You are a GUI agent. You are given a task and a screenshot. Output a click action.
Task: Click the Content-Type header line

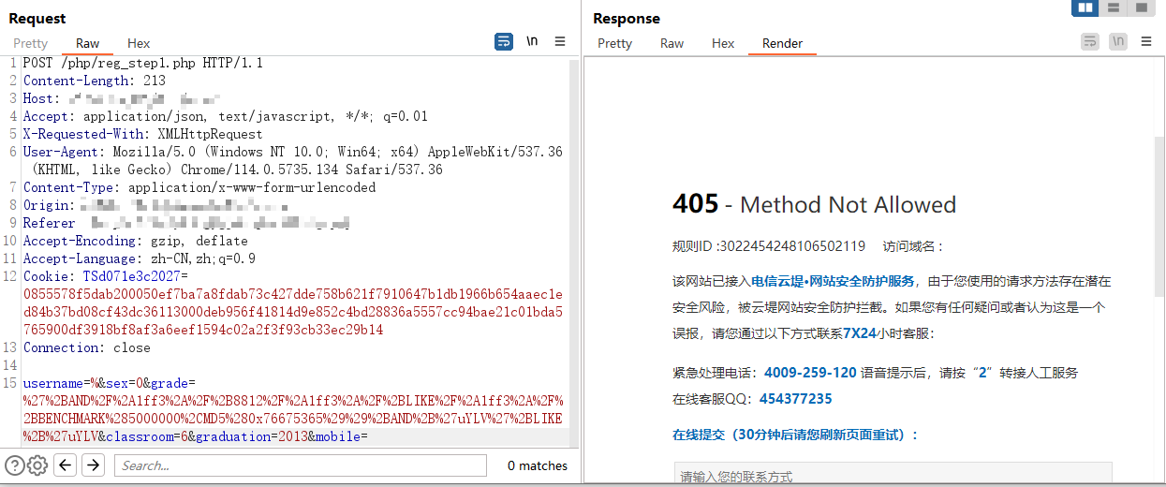point(199,187)
